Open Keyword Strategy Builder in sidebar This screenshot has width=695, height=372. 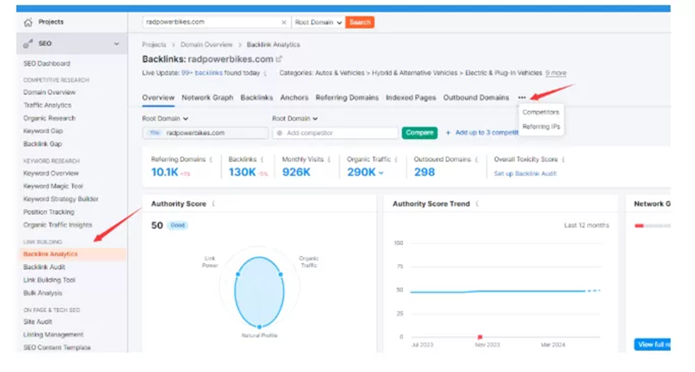pyautogui.click(x=61, y=199)
